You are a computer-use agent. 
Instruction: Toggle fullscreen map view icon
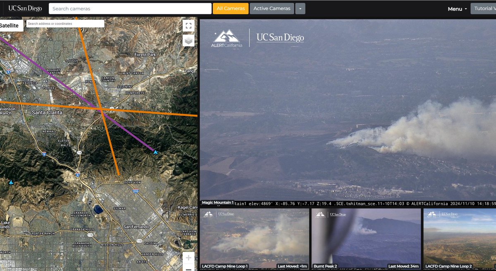tap(188, 26)
